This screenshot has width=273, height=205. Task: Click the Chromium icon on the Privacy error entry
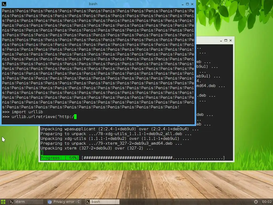(x=50, y=202)
